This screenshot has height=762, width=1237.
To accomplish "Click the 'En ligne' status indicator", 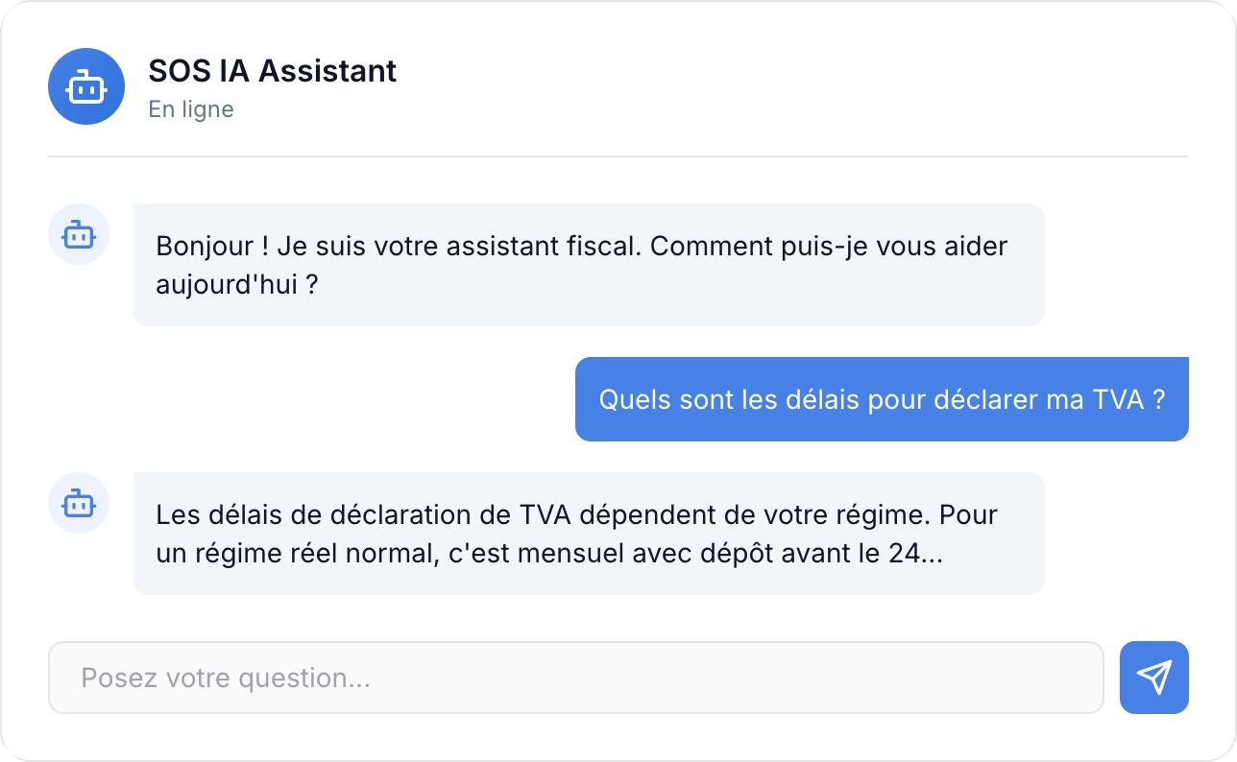I will tap(190, 109).
